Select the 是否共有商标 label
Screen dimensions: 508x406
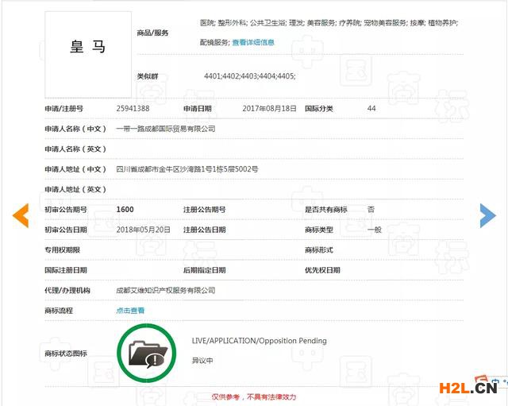326,210
